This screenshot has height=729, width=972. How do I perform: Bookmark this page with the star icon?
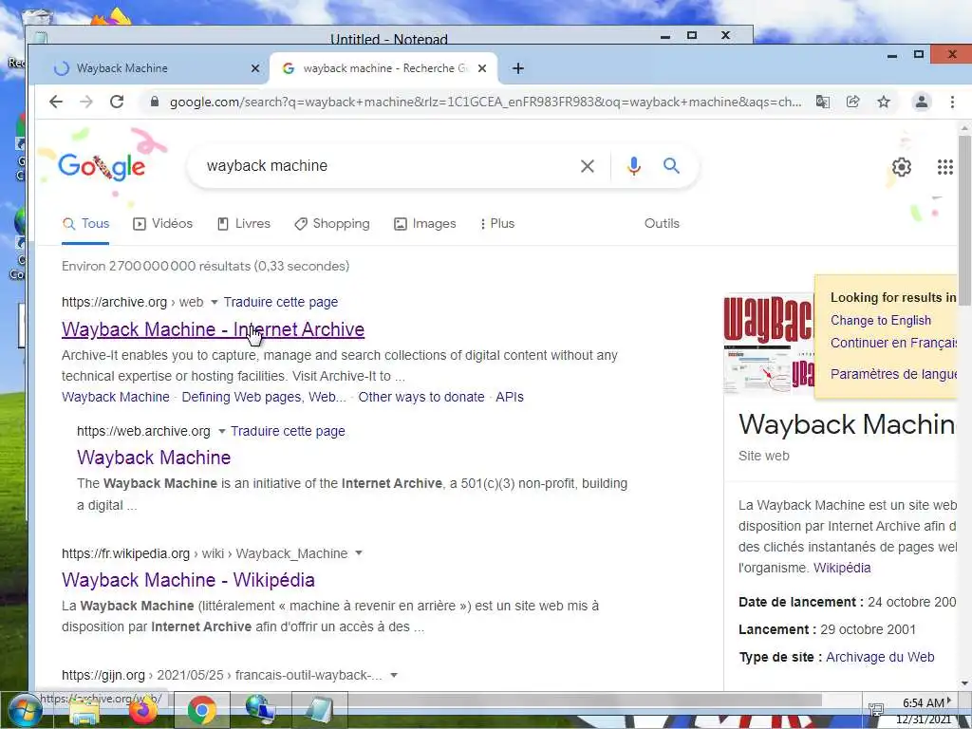pos(884,102)
